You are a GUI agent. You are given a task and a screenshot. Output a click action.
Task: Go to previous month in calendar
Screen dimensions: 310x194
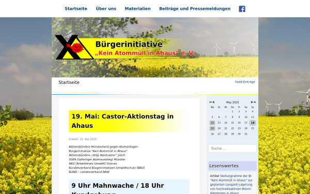click(x=213, y=102)
